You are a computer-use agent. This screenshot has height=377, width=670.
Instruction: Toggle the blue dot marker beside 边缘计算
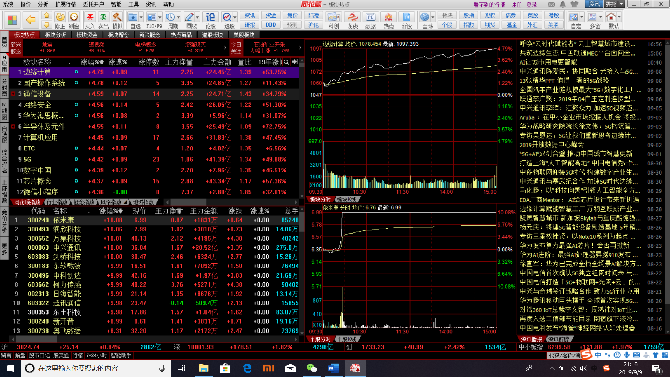(76, 72)
